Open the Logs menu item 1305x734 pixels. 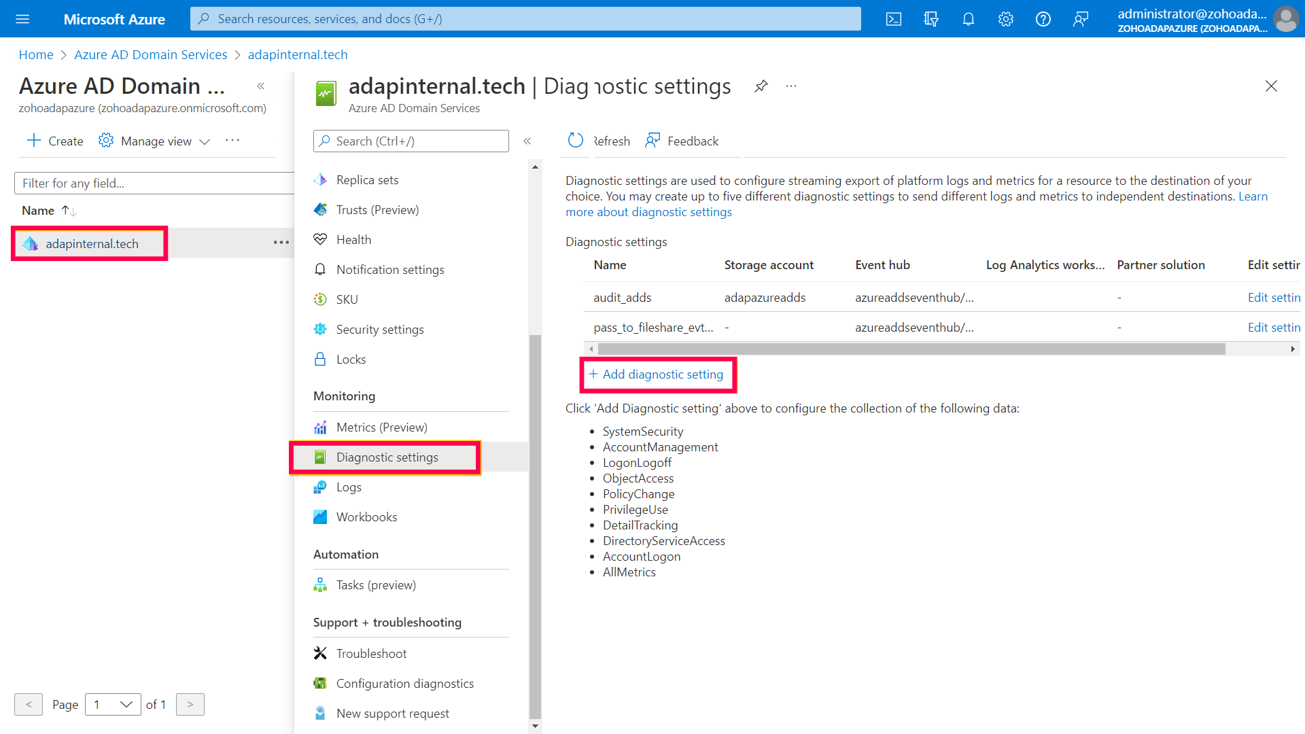(x=349, y=487)
